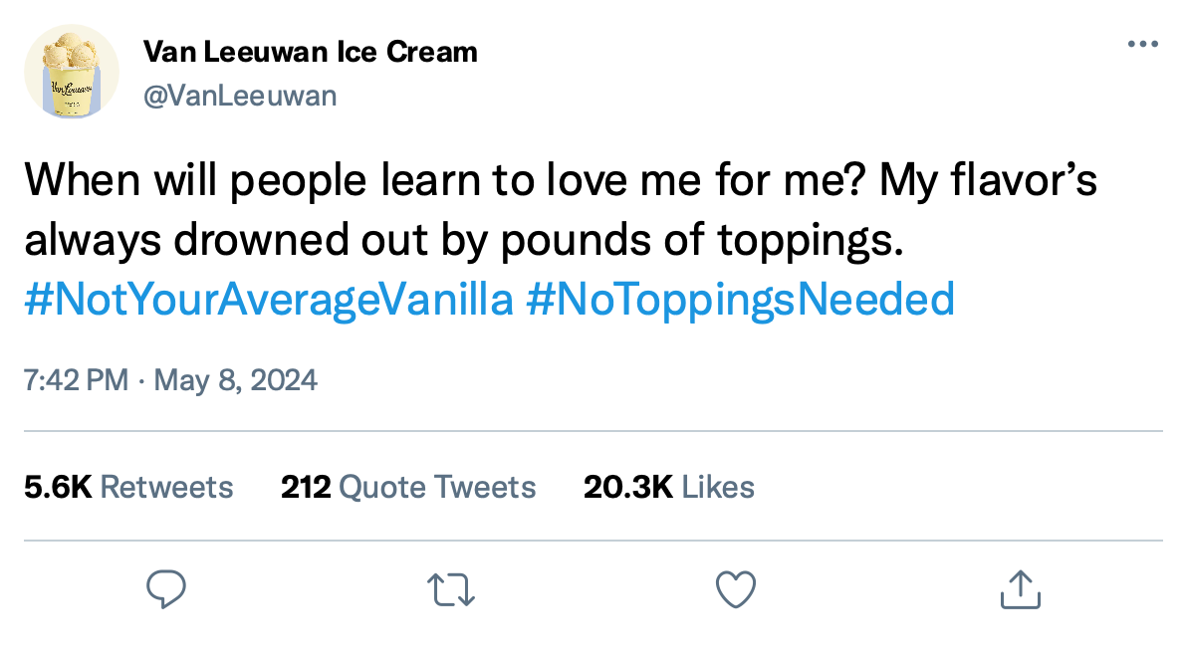
Task: Click the 20.3K like count number
Action: coord(627,487)
